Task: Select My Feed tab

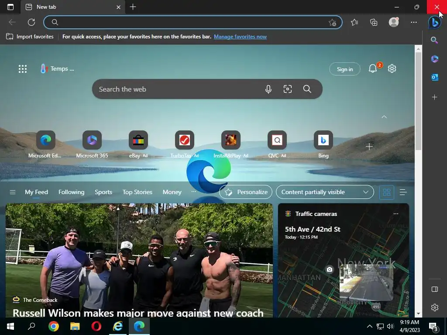Action: [36, 192]
